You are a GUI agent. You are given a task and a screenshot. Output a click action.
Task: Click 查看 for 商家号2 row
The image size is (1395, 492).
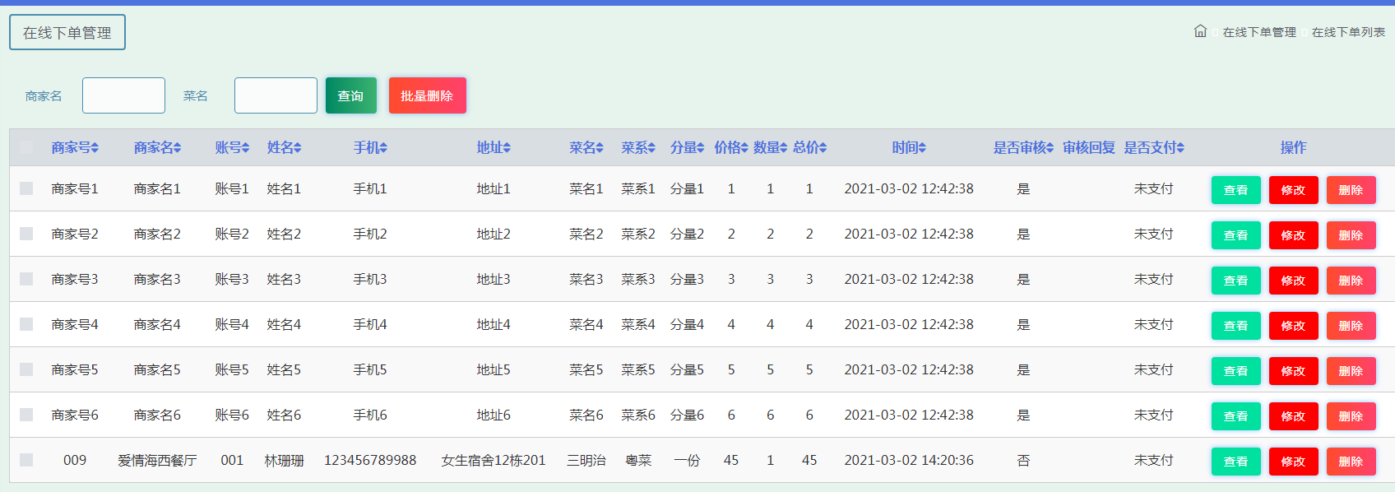point(1236,235)
